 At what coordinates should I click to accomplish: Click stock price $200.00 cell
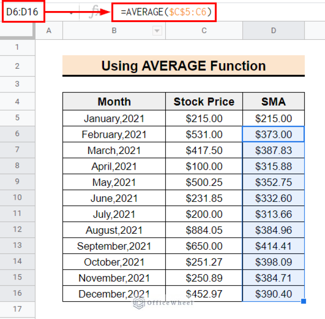pos(204,214)
